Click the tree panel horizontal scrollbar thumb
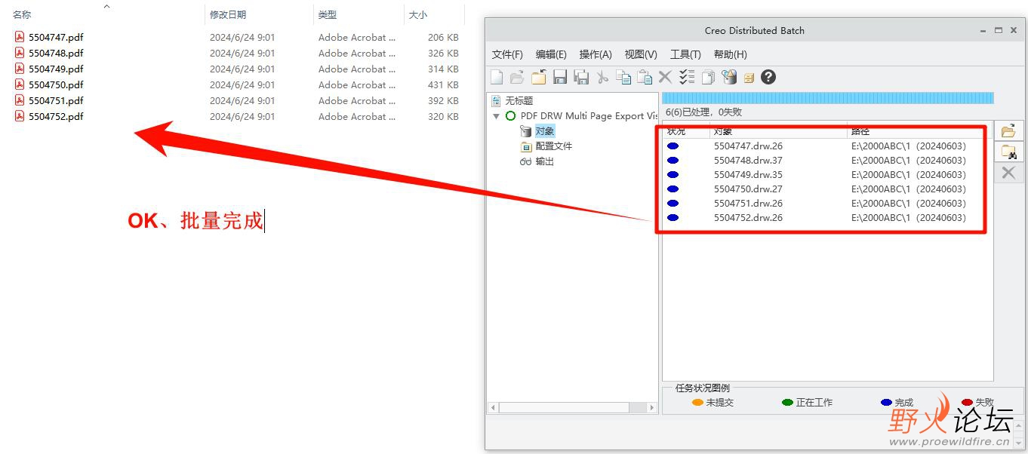 [564, 407]
